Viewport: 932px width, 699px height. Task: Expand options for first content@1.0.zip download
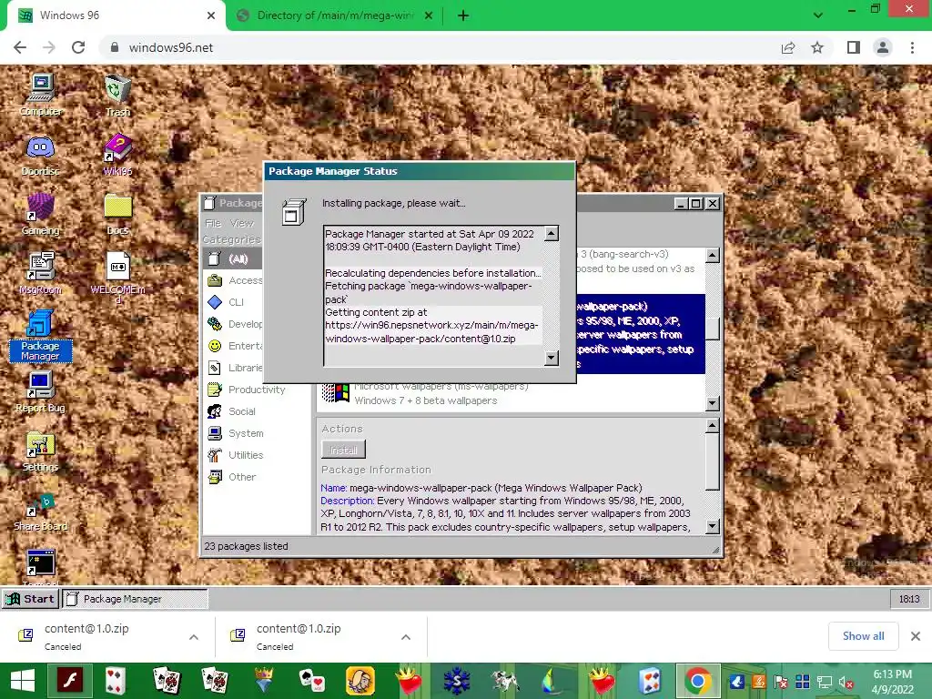coord(194,637)
